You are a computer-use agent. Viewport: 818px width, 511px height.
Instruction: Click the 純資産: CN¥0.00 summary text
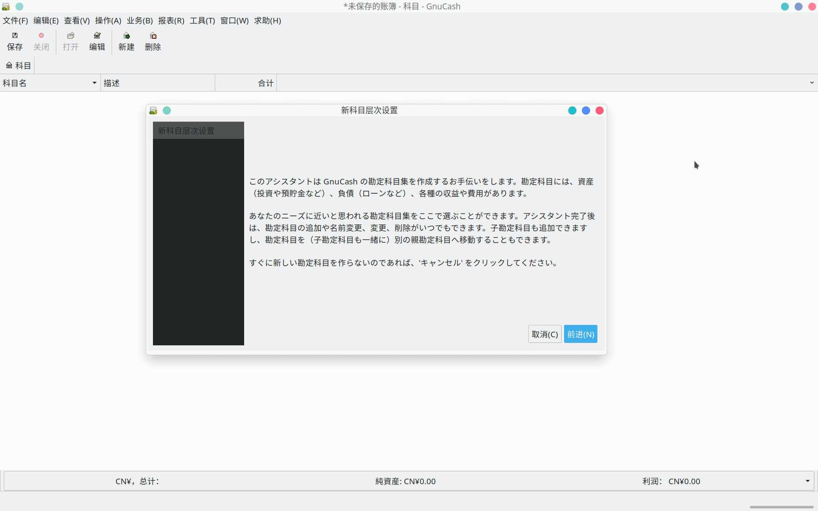click(405, 481)
